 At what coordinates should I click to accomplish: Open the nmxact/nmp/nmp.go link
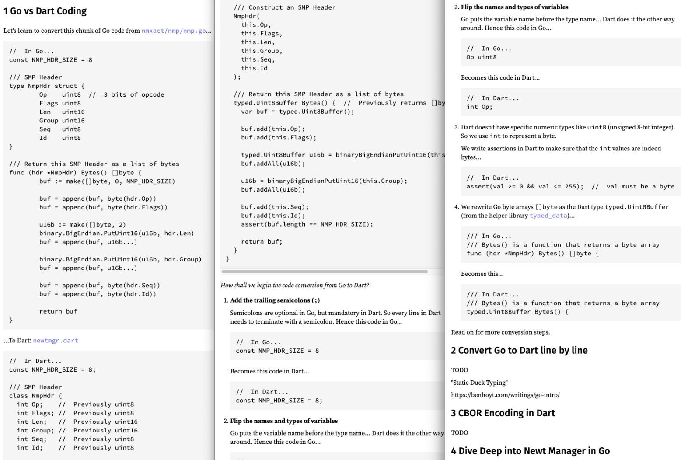tap(174, 31)
